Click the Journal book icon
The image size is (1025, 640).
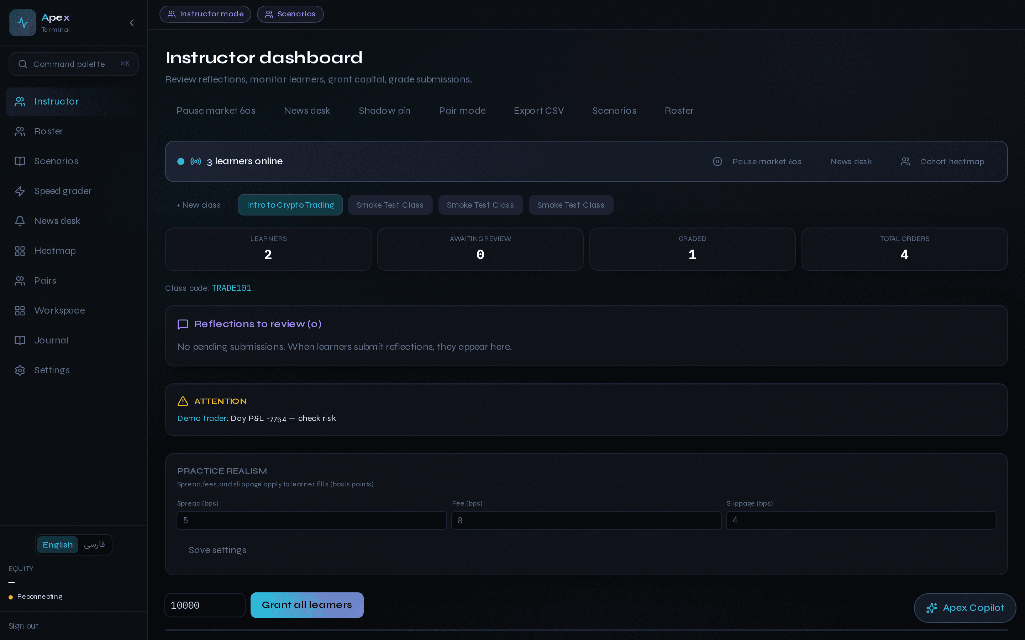click(x=20, y=340)
